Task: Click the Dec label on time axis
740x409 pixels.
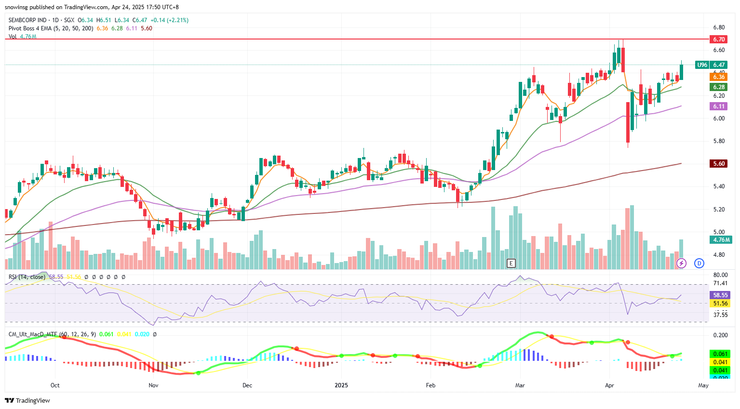Action: (x=247, y=385)
